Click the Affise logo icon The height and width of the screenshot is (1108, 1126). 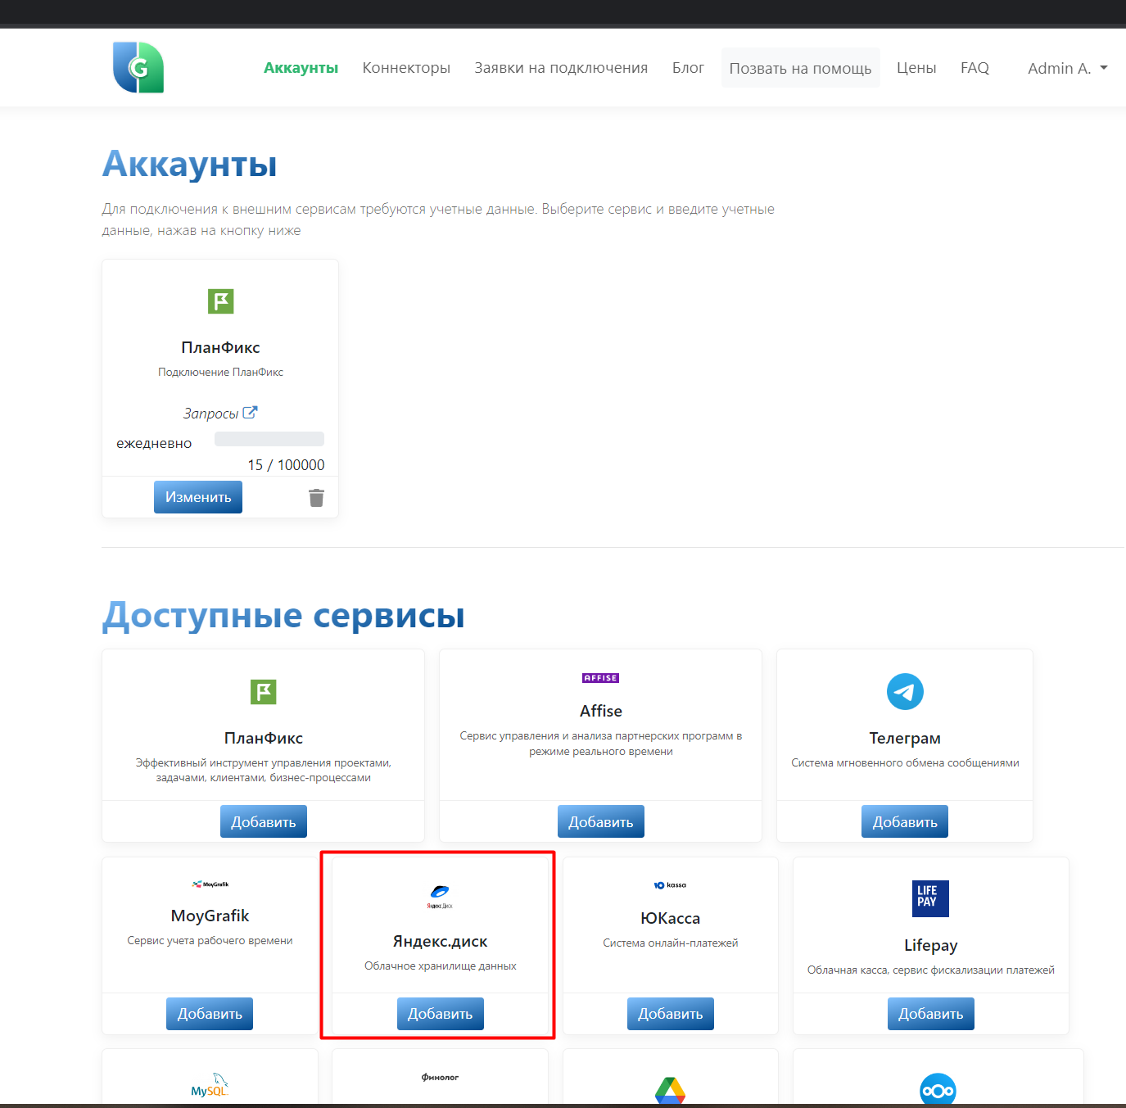point(600,678)
